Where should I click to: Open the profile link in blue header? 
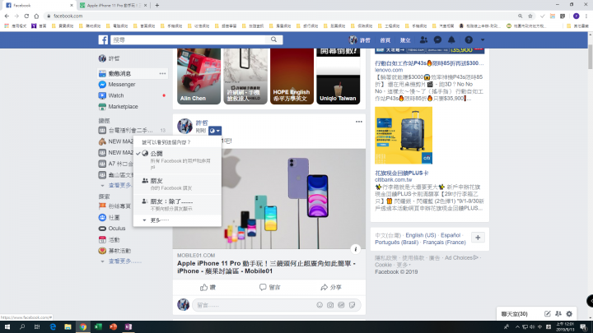360,39
